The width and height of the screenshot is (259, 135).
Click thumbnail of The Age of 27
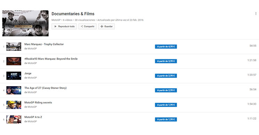[x=14, y=90]
